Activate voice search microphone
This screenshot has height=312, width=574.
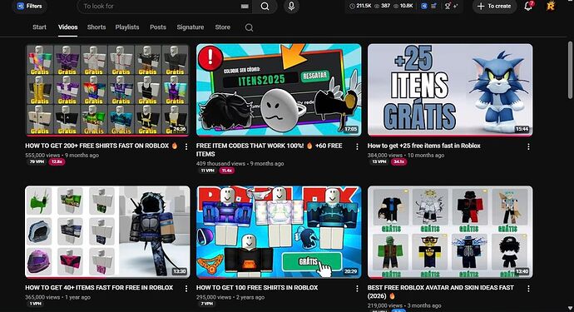coord(291,6)
